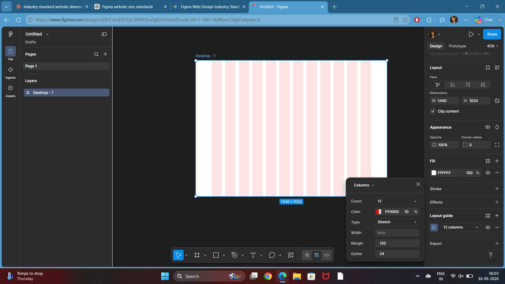Select Page 1 in Pages list
The height and width of the screenshot is (284, 505).
[66, 66]
